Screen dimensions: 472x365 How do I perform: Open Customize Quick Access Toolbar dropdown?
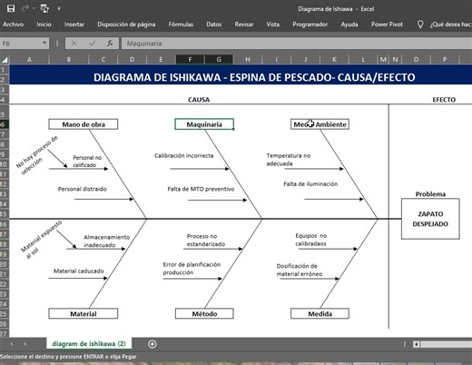(x=59, y=8)
